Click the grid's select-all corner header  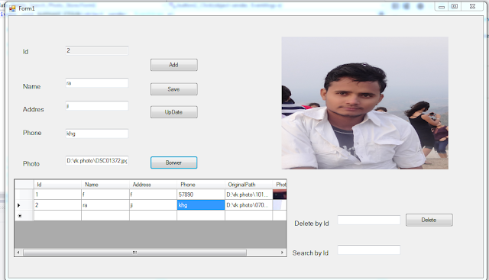point(24,185)
